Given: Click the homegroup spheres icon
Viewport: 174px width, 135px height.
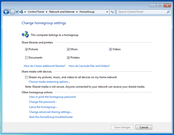Looking at the screenshot, I should click(25, 34).
